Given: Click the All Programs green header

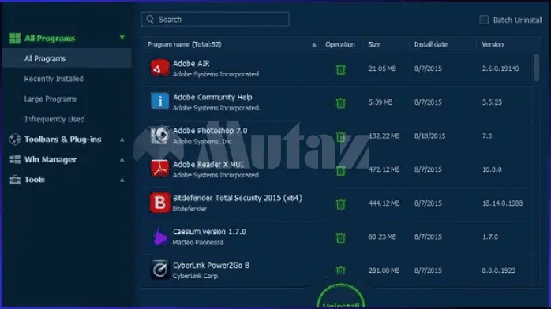Looking at the screenshot, I should (x=50, y=38).
